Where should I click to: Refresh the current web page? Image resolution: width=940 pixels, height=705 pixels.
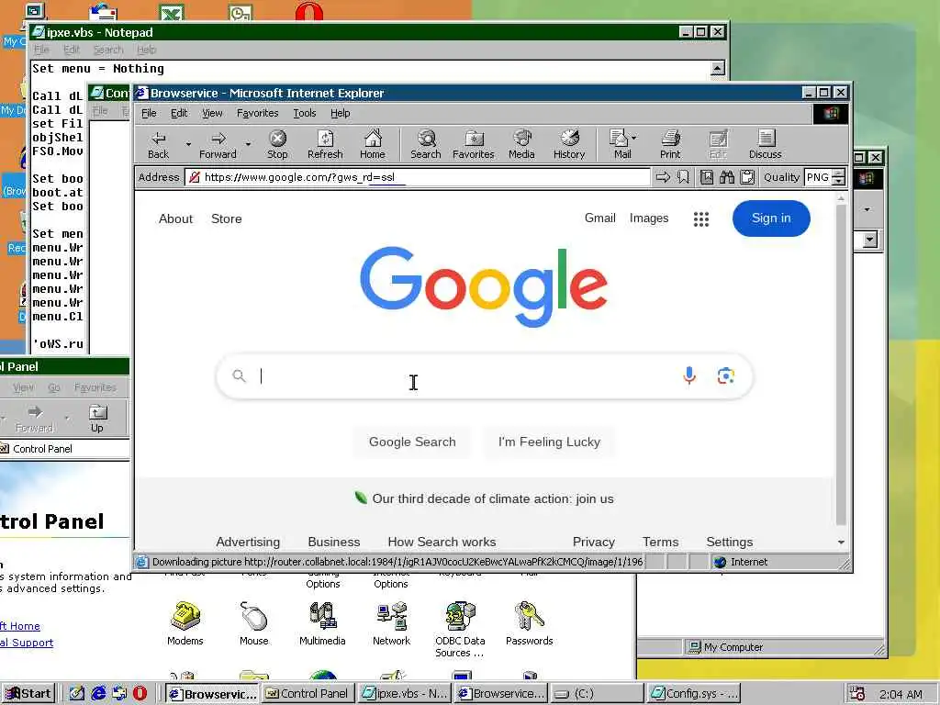pos(325,144)
